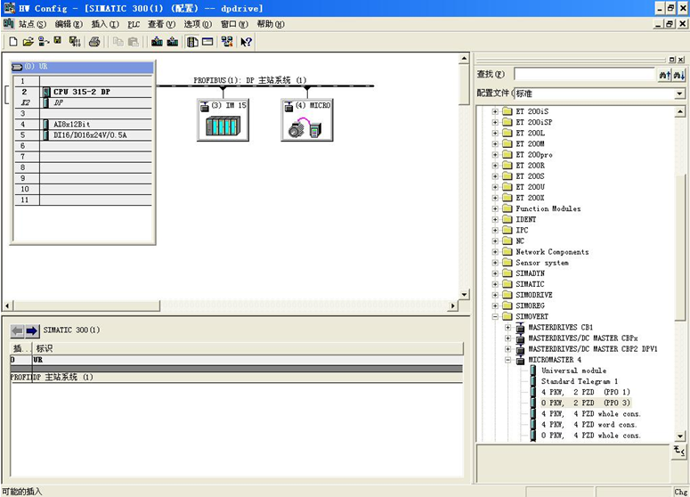Click the Print toolbar icon
This screenshot has width=690, height=497.
pyautogui.click(x=94, y=42)
